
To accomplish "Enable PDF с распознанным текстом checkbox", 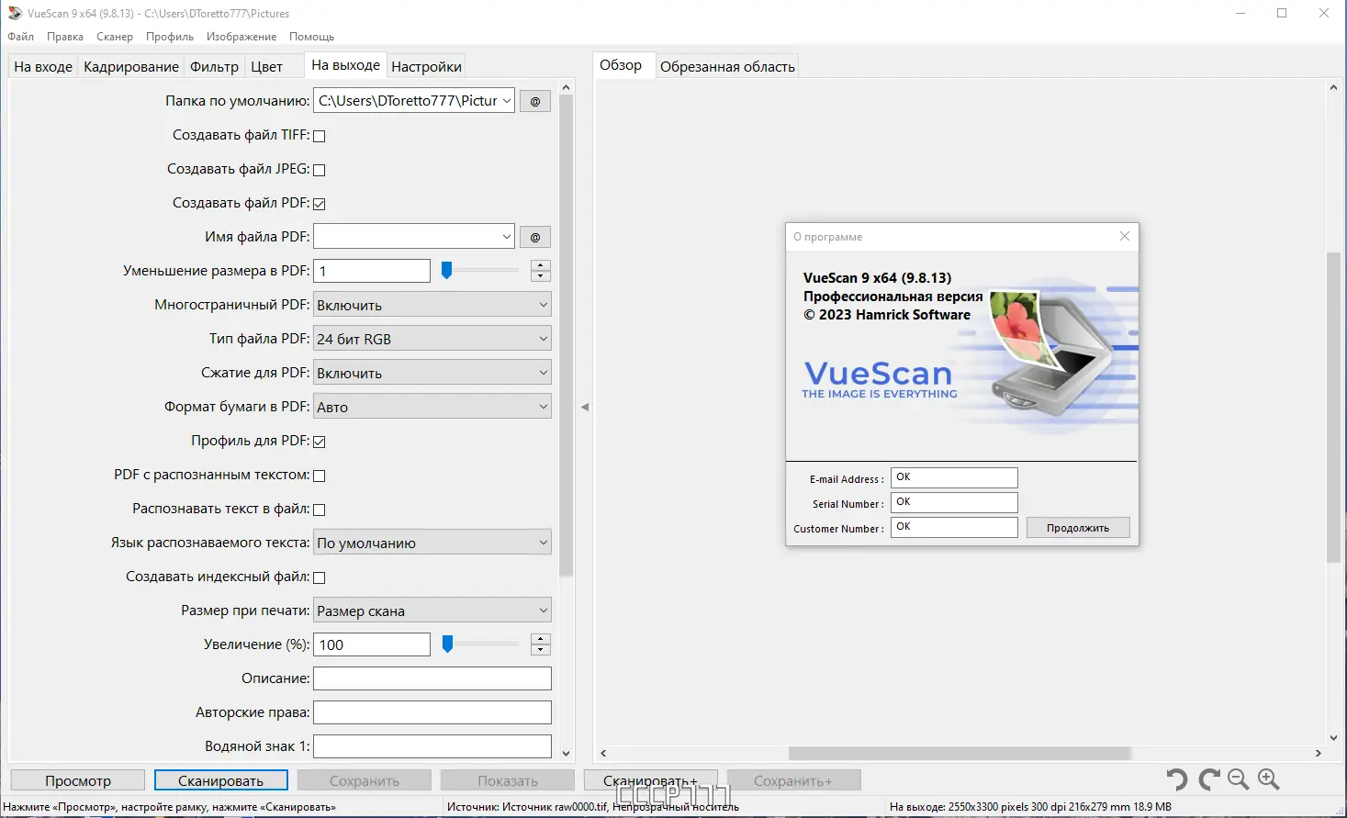I will tap(320, 476).
